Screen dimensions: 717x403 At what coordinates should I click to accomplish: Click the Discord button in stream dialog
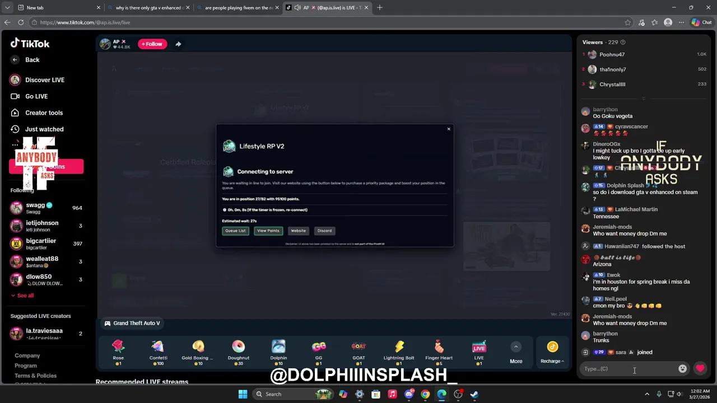click(x=324, y=231)
